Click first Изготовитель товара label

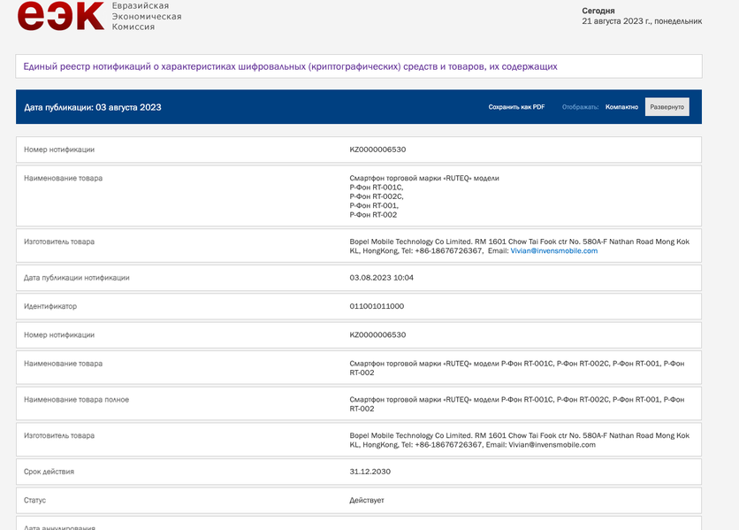(59, 242)
